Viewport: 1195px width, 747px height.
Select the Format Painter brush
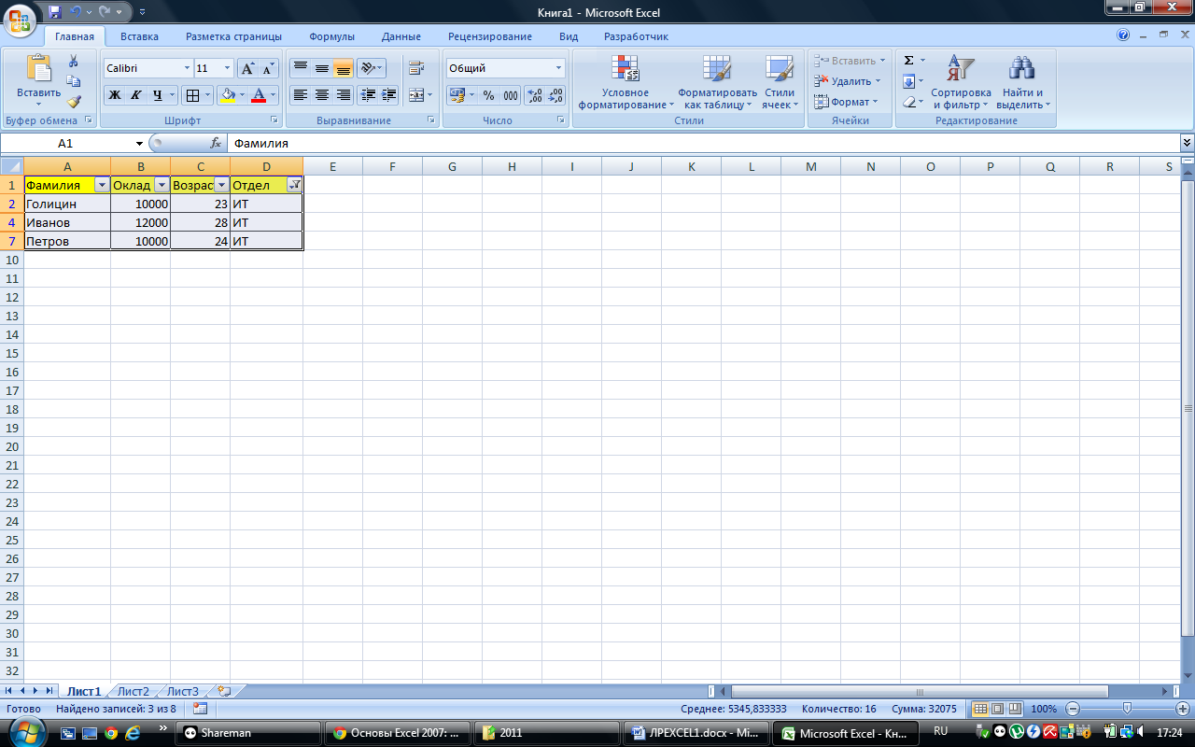coord(74,102)
